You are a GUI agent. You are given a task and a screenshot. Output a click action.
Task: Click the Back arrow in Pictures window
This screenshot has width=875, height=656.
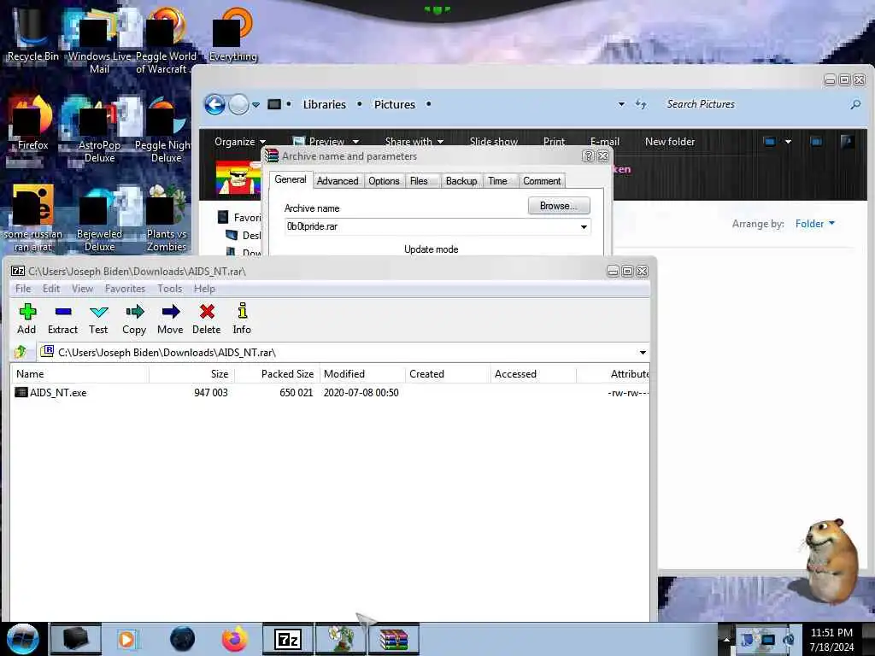click(214, 104)
